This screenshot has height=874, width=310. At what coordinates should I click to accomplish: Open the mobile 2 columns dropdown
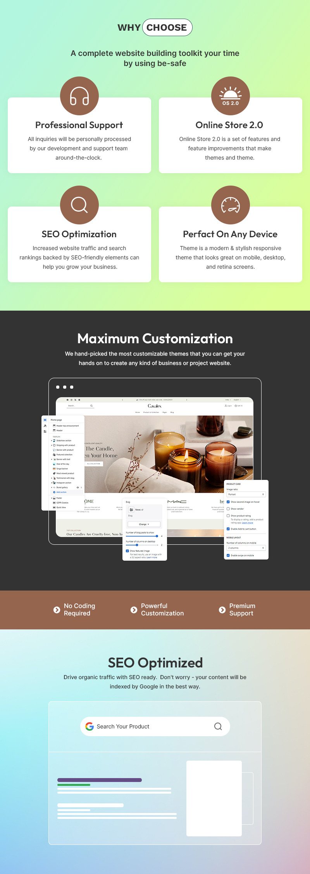pyautogui.click(x=246, y=548)
